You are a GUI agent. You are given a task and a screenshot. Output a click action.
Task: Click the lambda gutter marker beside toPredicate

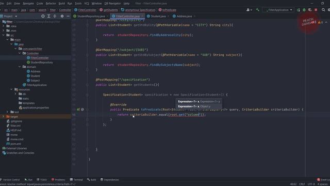[x=82, y=110]
